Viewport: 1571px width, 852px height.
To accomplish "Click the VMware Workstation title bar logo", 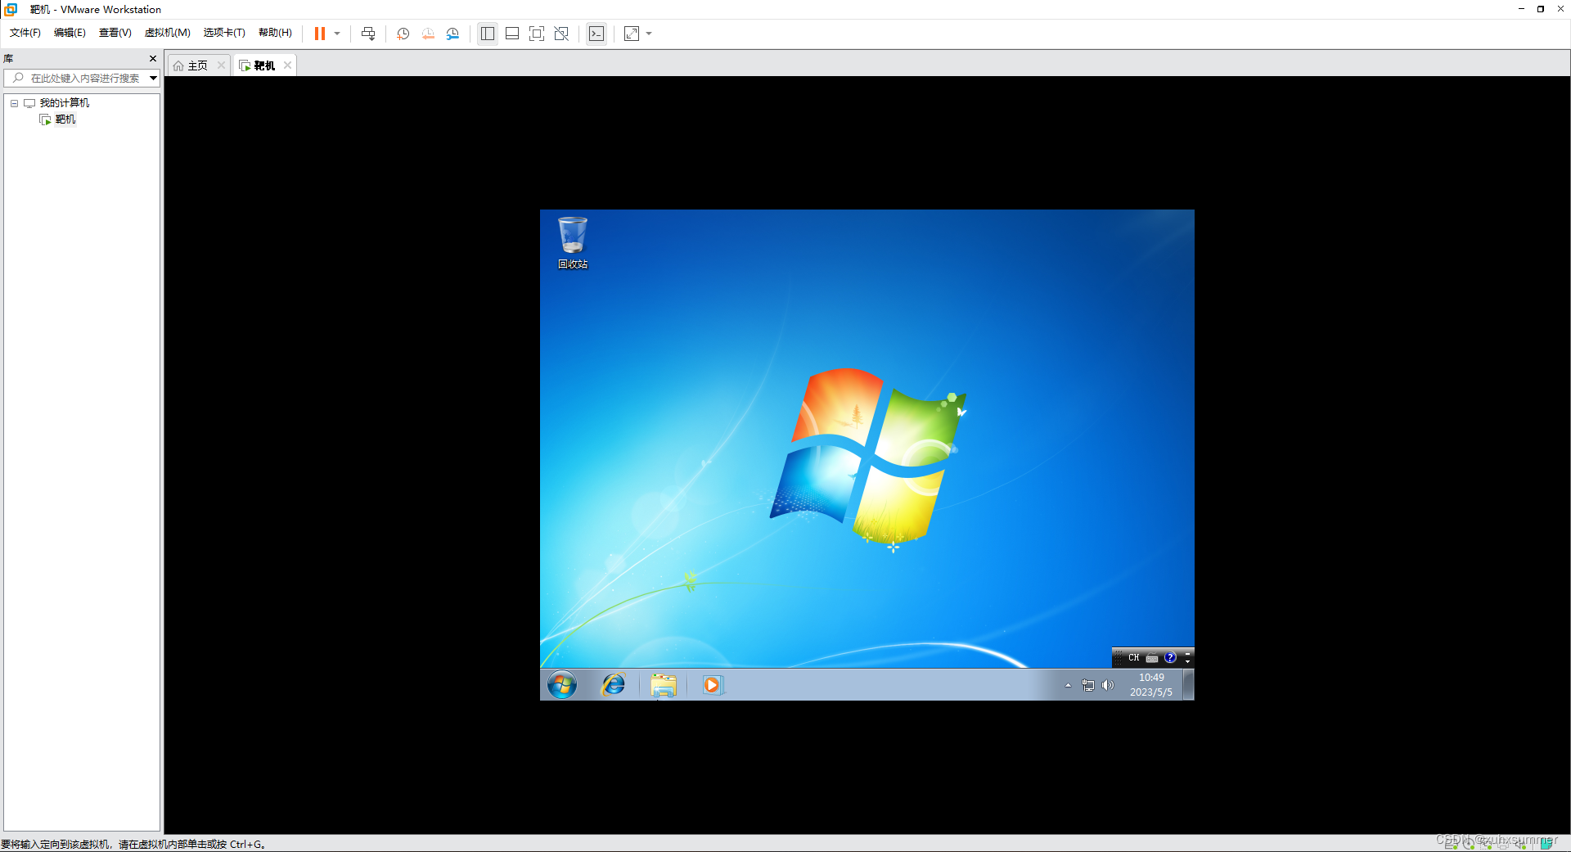I will point(11,9).
